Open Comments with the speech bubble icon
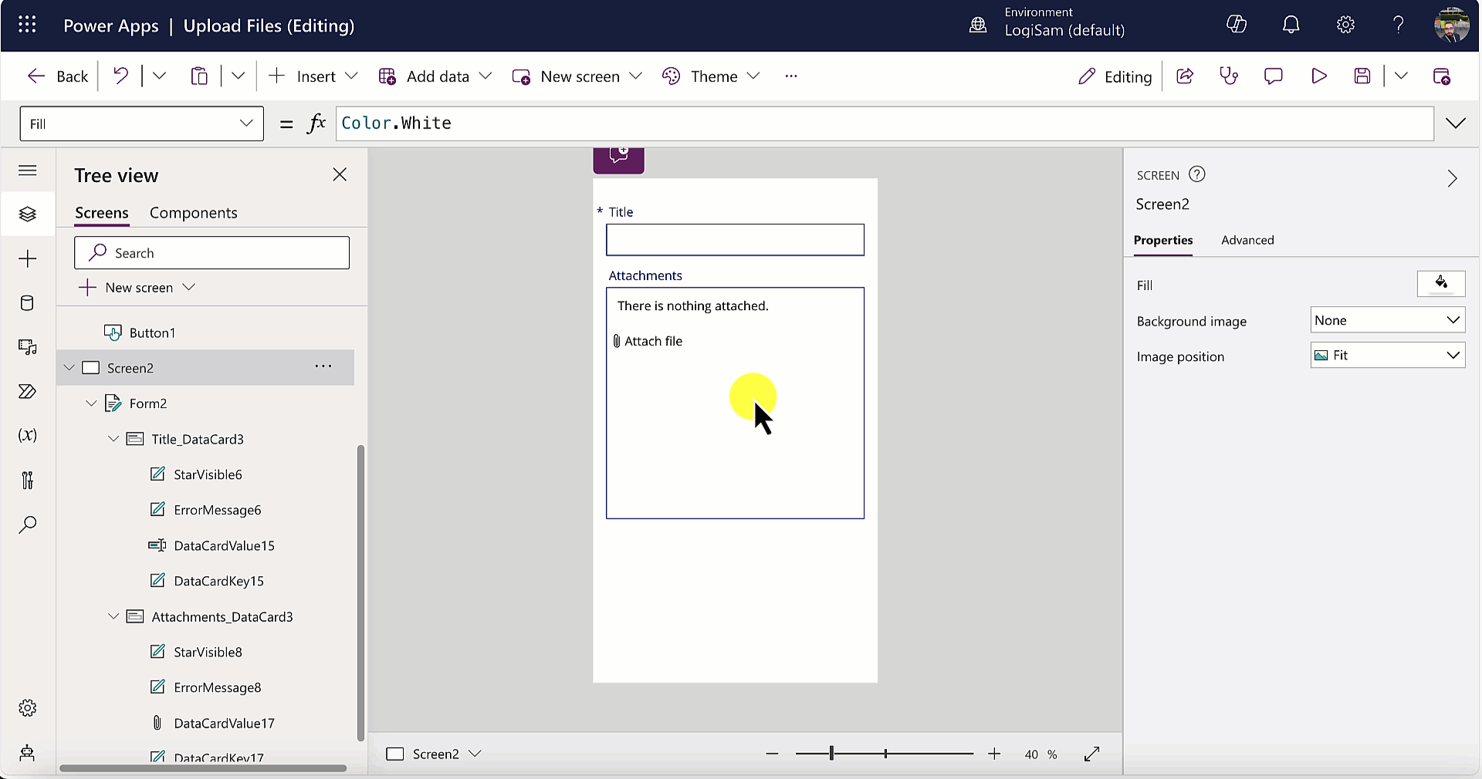Screen dimensions: 1482x779 1273,76
